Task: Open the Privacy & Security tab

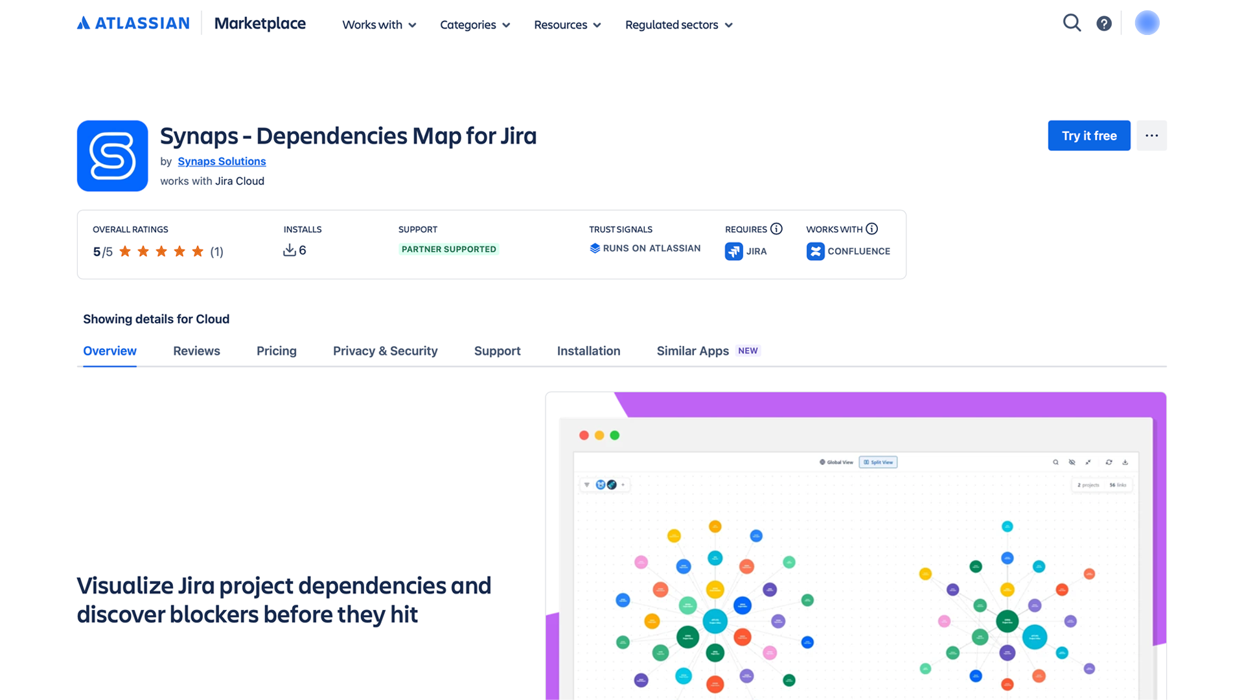Action: [x=386, y=351]
